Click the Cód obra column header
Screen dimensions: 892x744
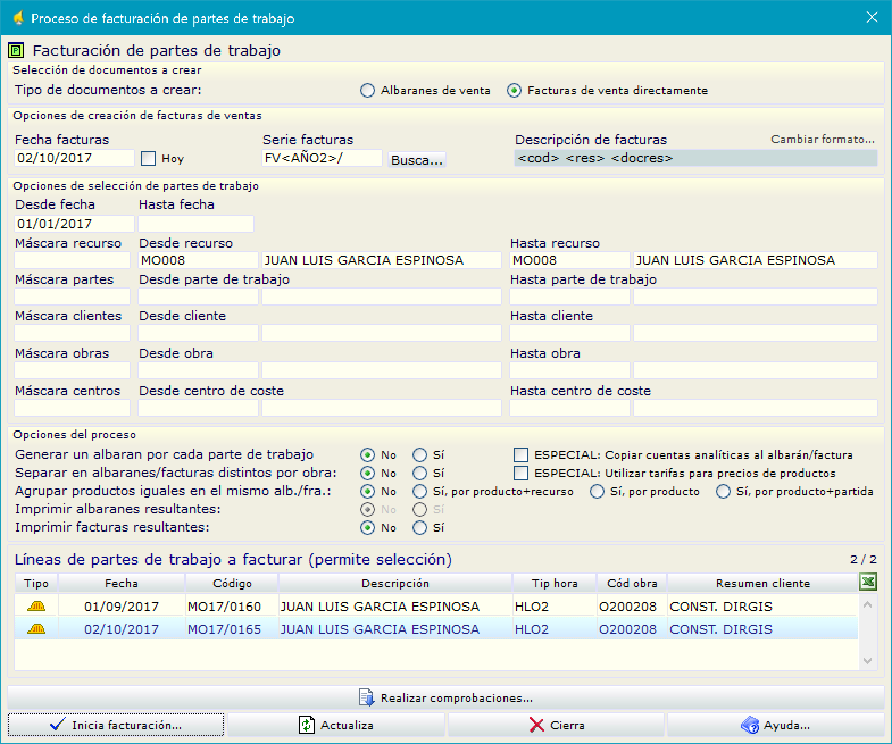coord(632,583)
